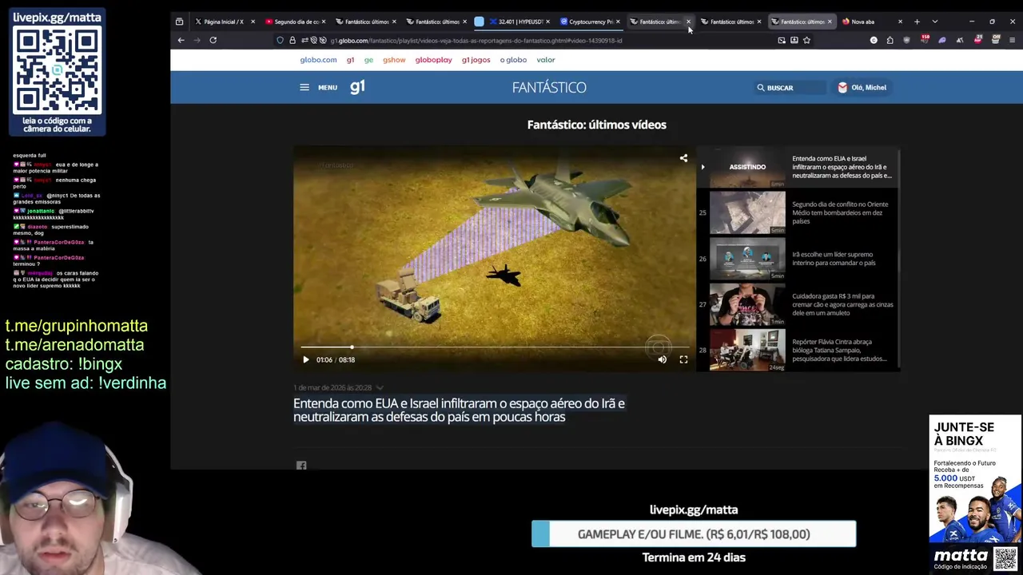1023x575 pixels.
Task: Open playlist video 25 thumbnail
Action: tap(747, 212)
